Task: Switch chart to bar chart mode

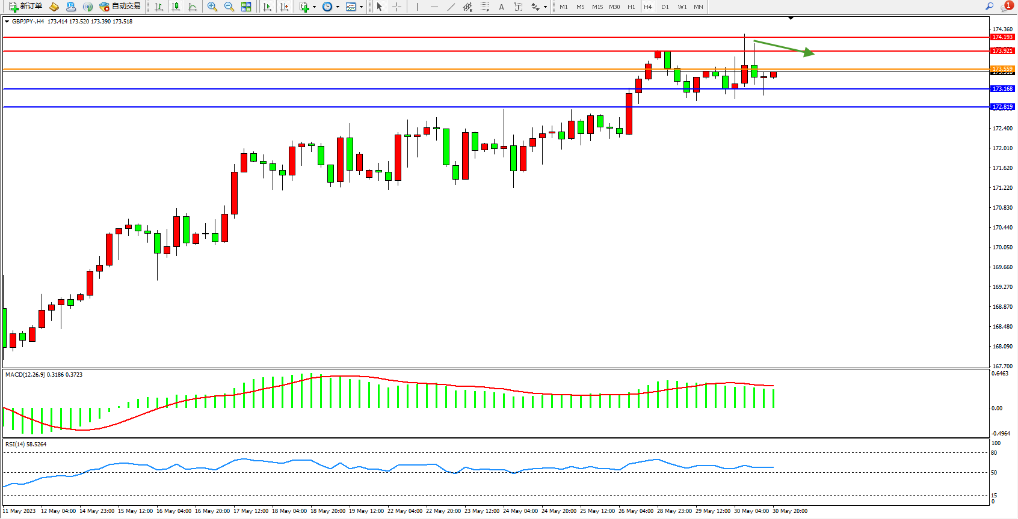Action: [159, 7]
